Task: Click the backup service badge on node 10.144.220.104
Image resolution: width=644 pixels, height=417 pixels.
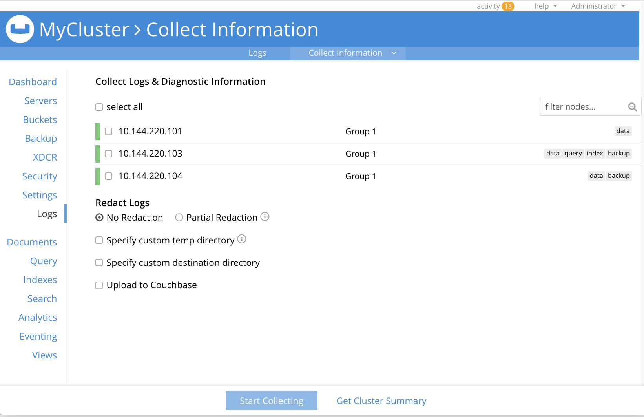Action: (618, 176)
